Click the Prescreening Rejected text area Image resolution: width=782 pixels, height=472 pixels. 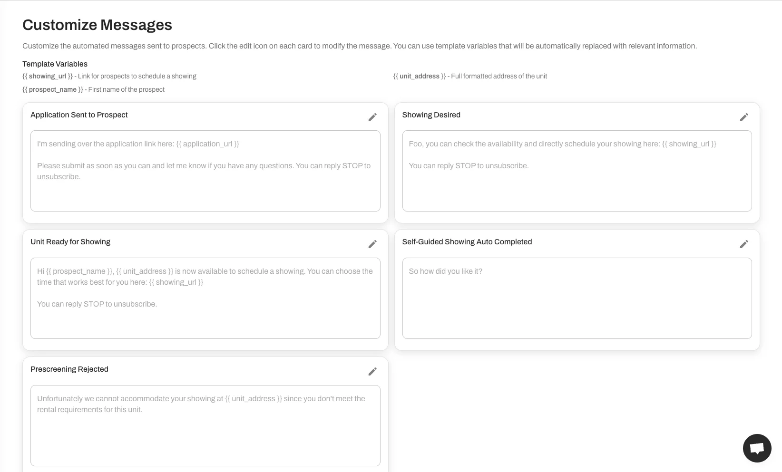click(x=205, y=425)
